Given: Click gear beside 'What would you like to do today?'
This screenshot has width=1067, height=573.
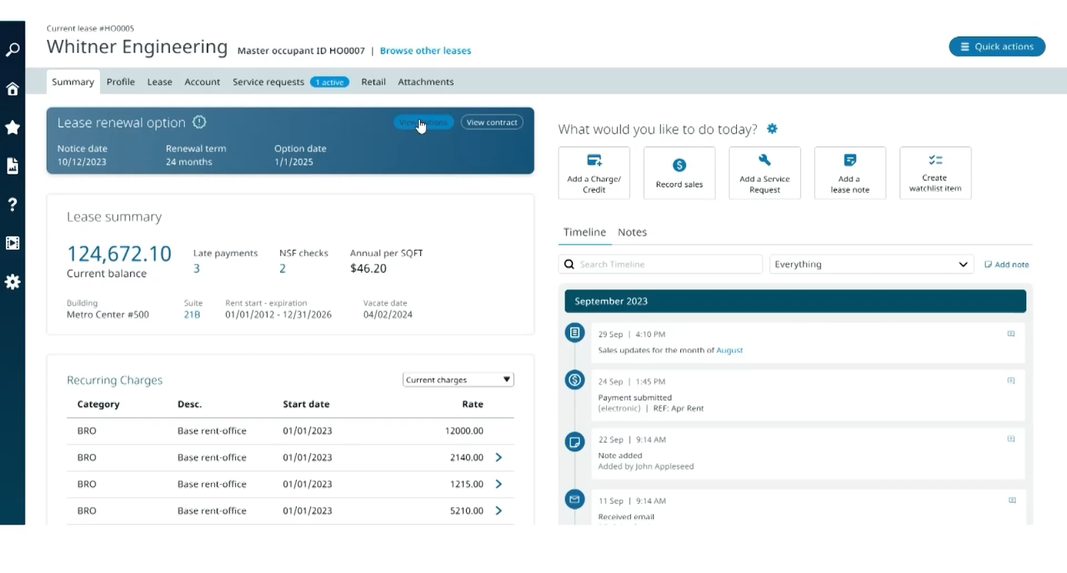Looking at the screenshot, I should [x=772, y=129].
